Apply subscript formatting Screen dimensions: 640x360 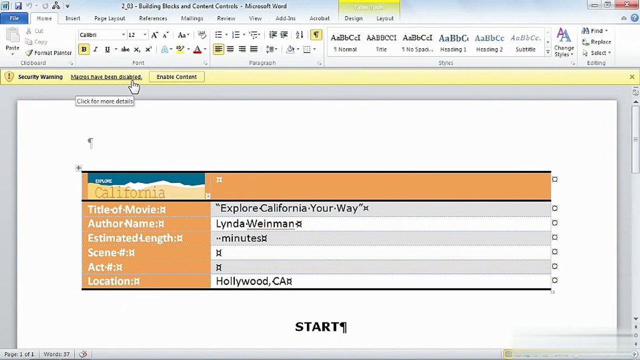137,49
